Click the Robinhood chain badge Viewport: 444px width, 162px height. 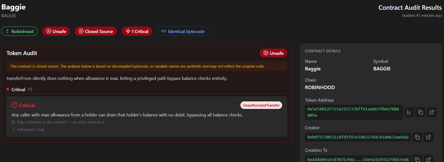click(20, 31)
